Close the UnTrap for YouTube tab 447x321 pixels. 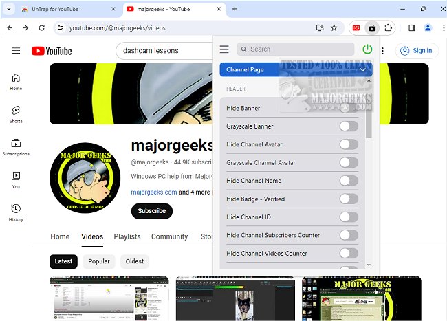113,9
